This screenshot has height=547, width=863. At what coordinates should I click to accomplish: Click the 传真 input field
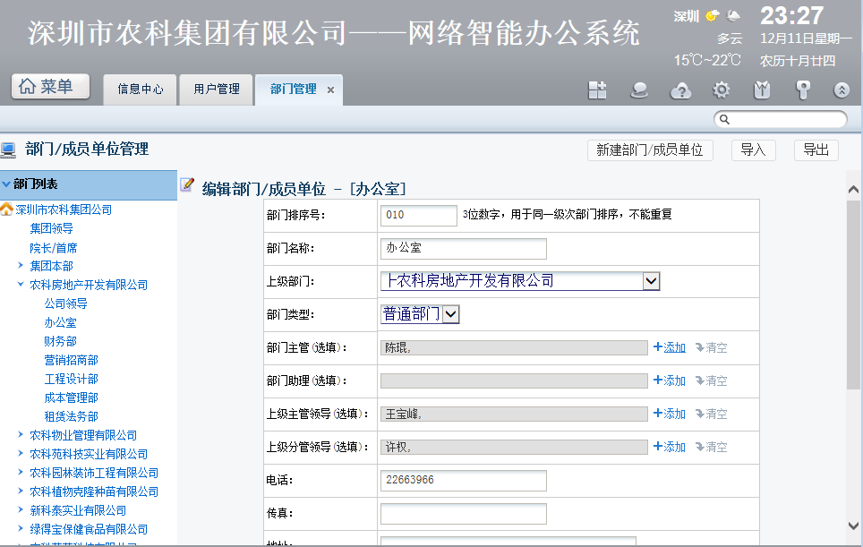pyautogui.click(x=464, y=514)
